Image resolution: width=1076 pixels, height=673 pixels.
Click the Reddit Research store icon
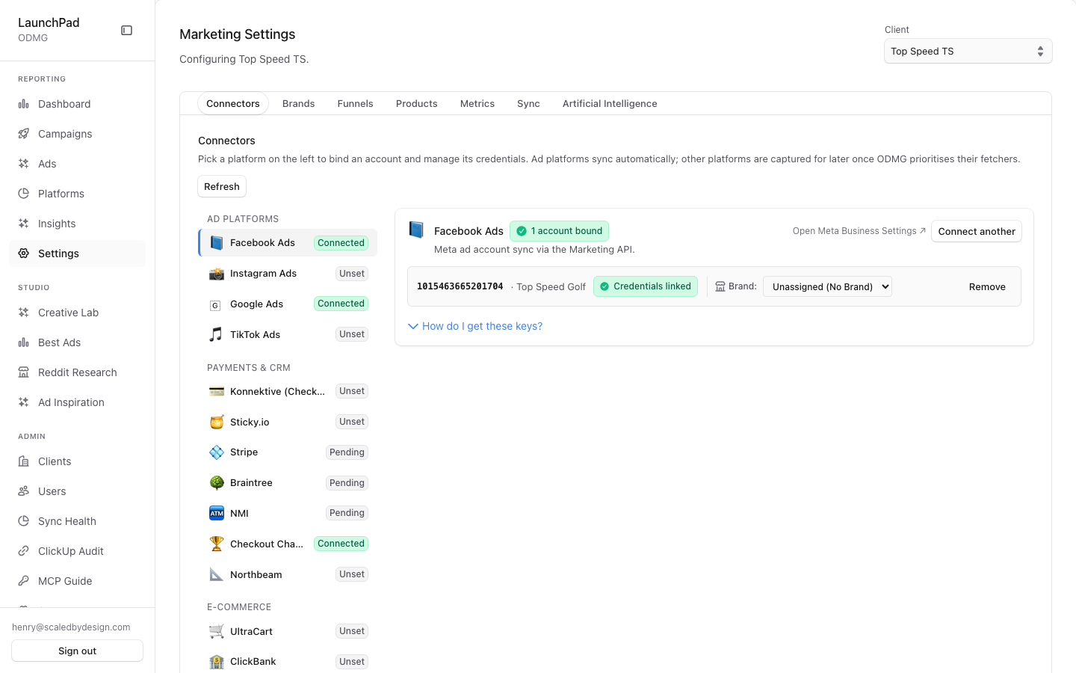click(24, 372)
